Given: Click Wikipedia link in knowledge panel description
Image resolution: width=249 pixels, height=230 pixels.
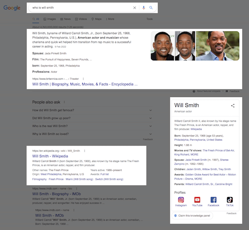Looking at the screenshot, I should (x=196, y=129).
